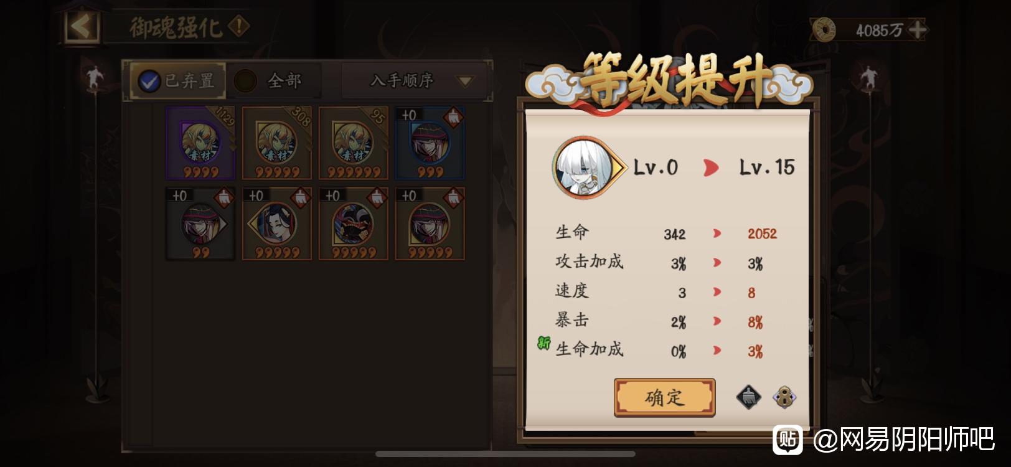The height and width of the screenshot is (467, 1011).
Task: Go back with the arrow icon
Action: 82,26
